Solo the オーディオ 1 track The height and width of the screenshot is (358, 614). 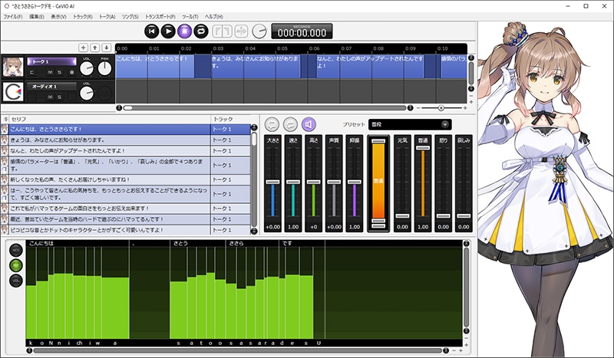tap(59, 97)
